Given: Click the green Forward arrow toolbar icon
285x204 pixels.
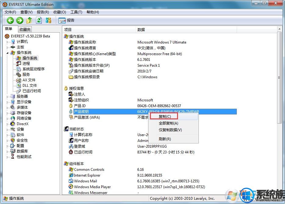Looking at the screenshot, I should tap(20, 20).
